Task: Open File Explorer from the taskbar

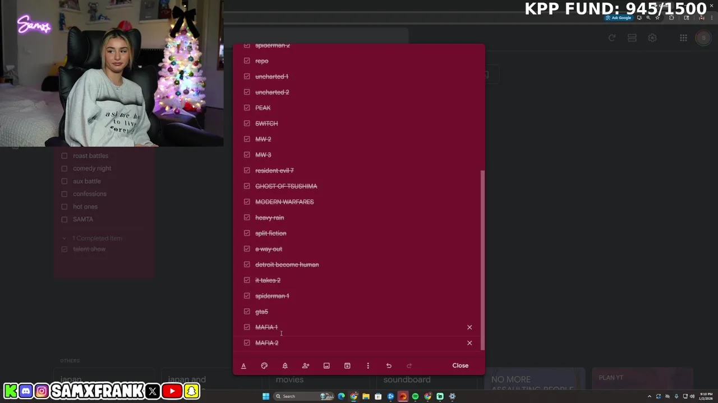Action: point(366,396)
